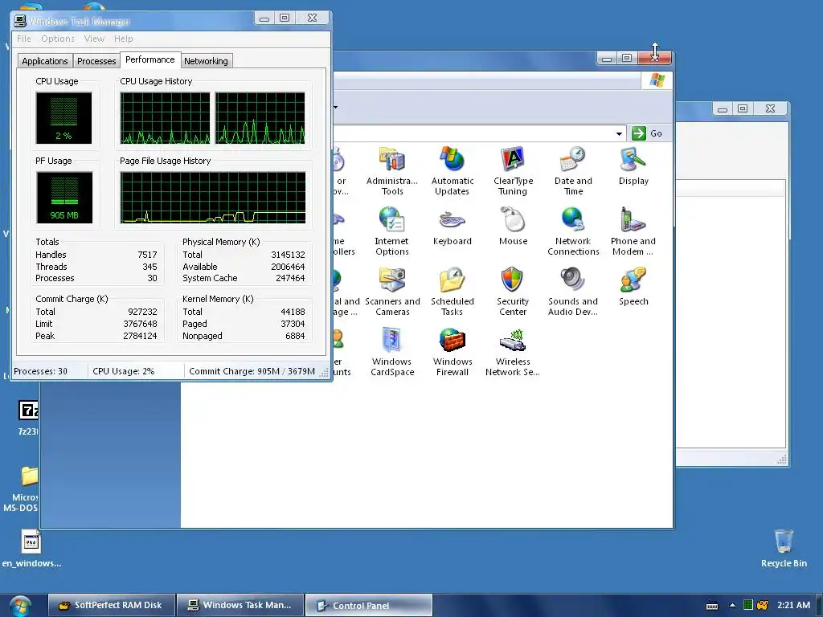Screen dimensions: 823x617
Task: Click the Windows flag logo in Control Panel
Action: (x=657, y=80)
